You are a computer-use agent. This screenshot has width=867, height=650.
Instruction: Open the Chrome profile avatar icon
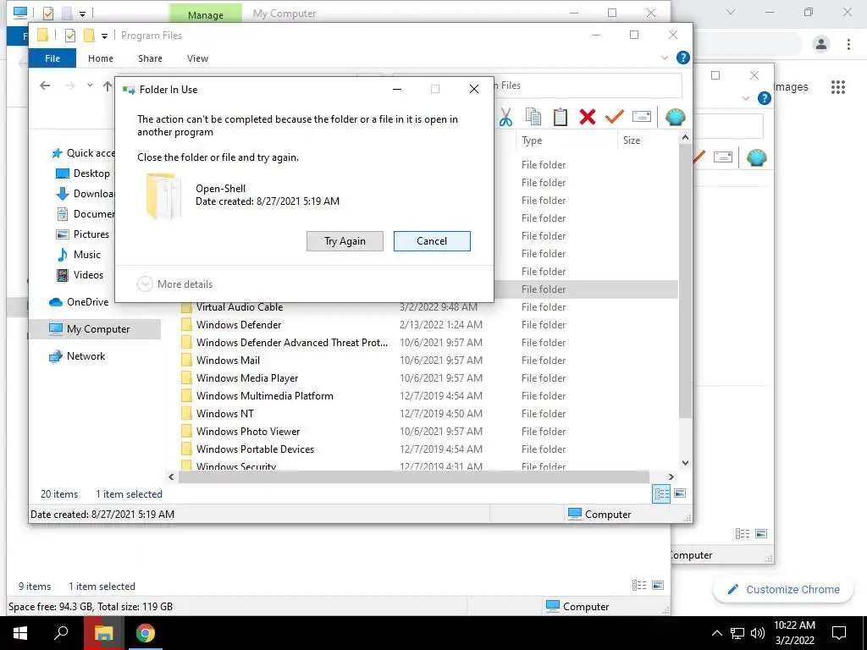coord(821,44)
